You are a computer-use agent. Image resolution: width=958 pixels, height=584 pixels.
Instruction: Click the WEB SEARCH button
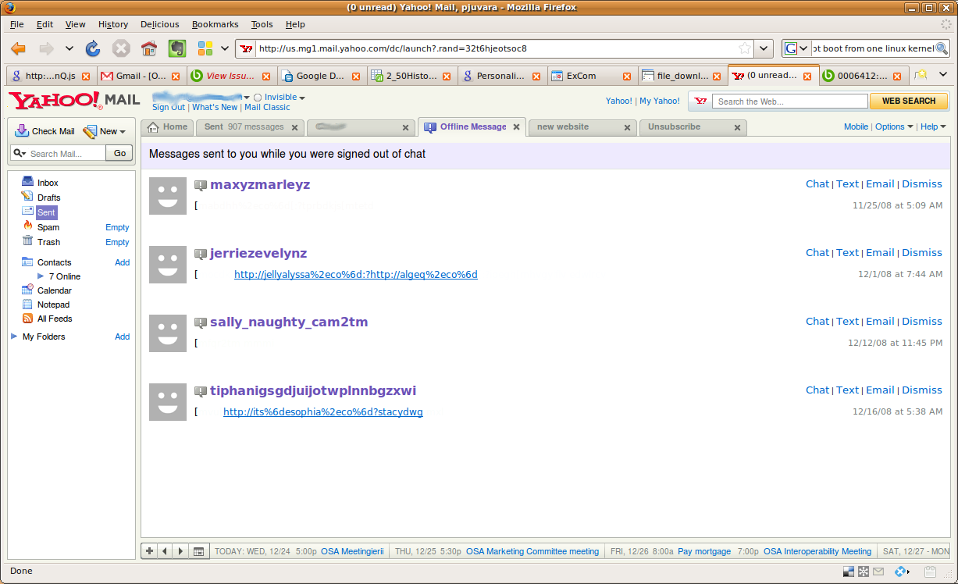point(908,101)
